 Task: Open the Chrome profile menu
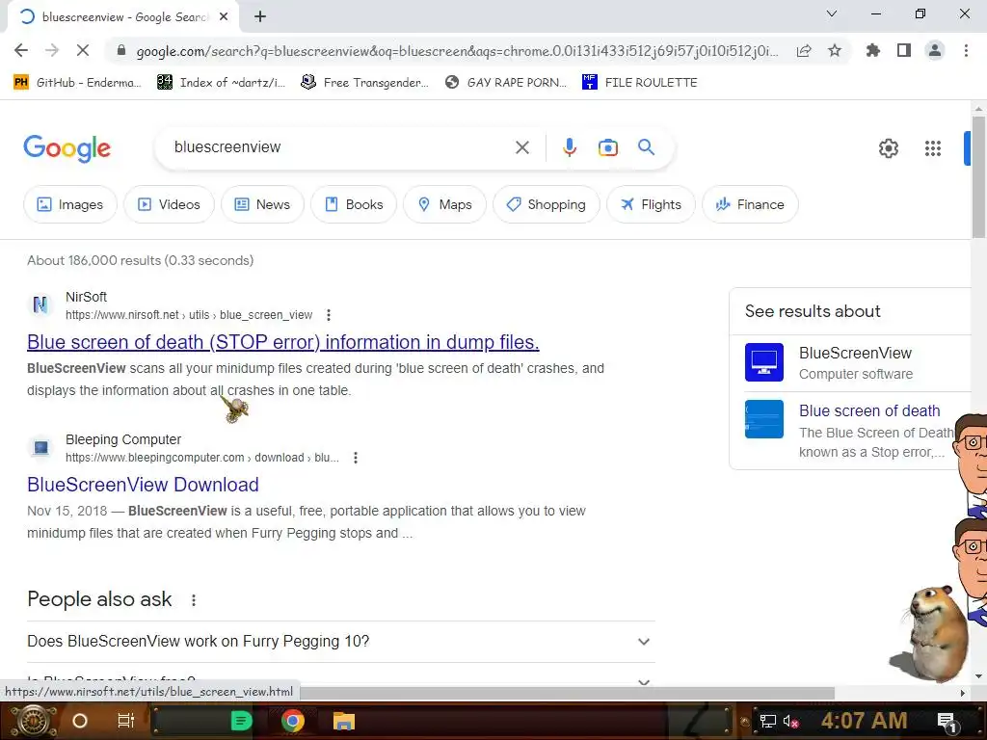click(x=935, y=50)
